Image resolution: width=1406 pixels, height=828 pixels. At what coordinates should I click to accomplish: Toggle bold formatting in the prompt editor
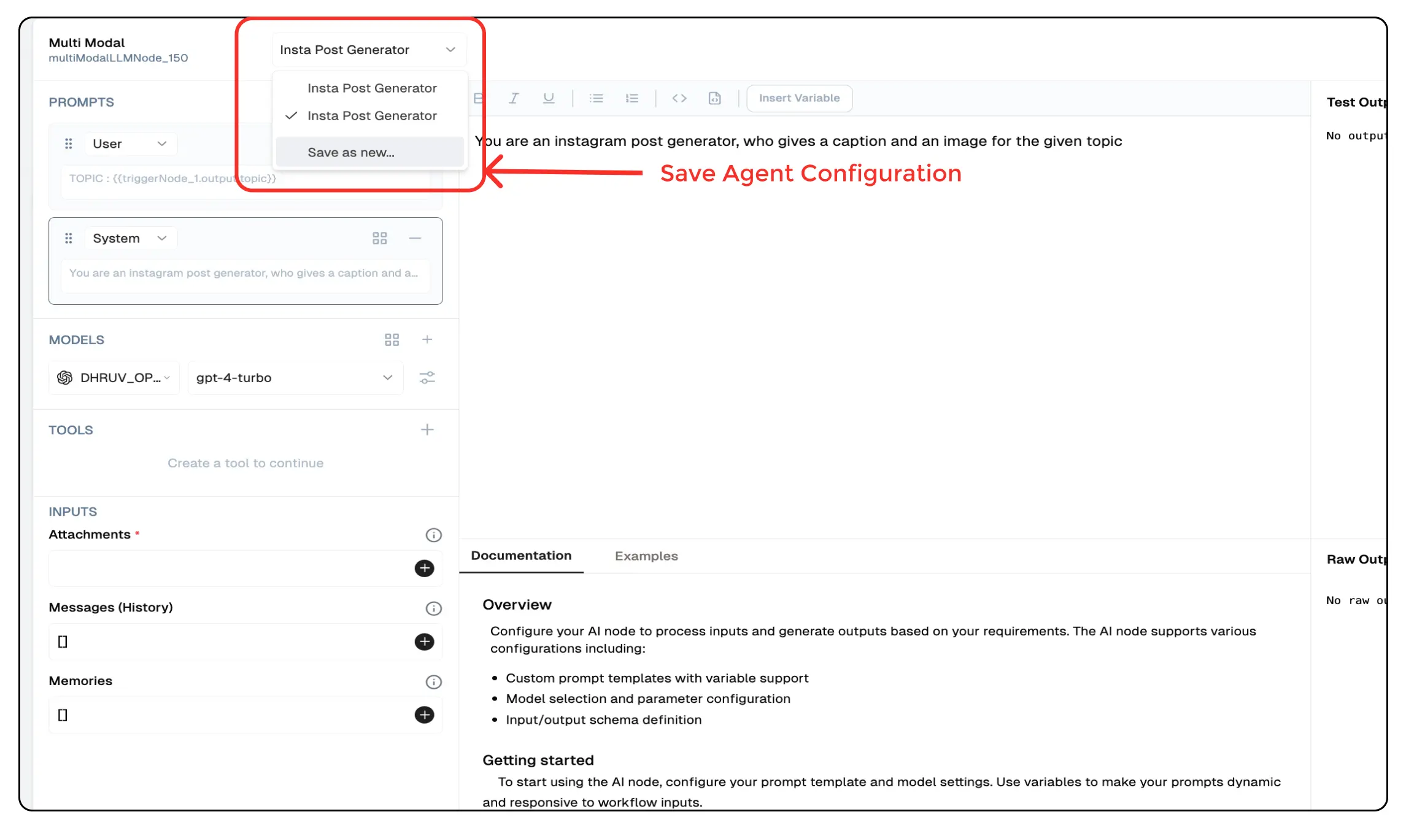(x=478, y=98)
